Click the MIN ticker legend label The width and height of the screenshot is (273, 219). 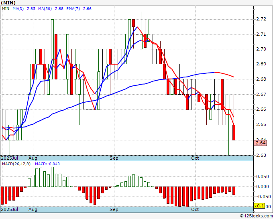tap(6, 9)
